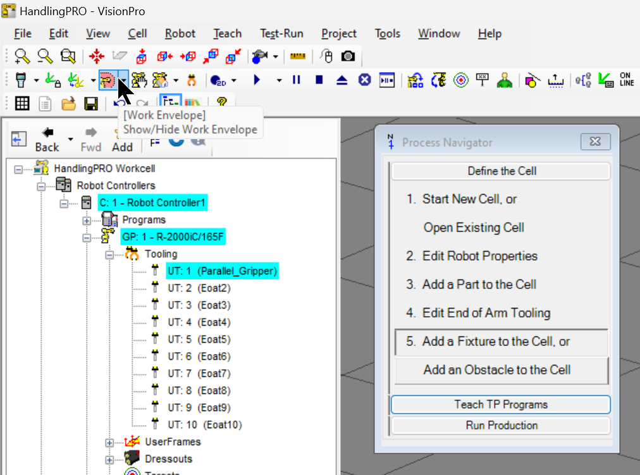The image size is (640, 475).
Task: Select UT: 10 (Eoat10) tree item
Action: click(204, 425)
